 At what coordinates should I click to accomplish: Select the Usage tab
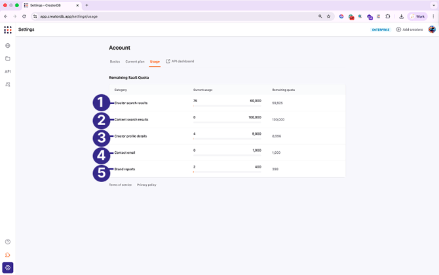click(155, 62)
